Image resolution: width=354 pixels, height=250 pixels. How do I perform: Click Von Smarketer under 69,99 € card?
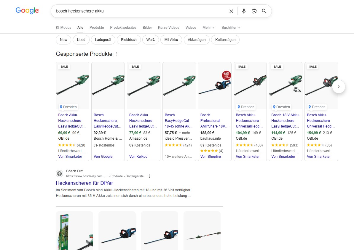click(x=70, y=157)
